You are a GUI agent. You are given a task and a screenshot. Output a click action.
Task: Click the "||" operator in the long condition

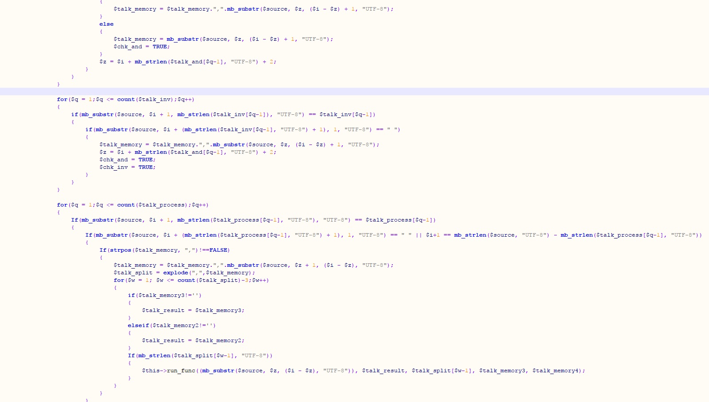[418, 235]
